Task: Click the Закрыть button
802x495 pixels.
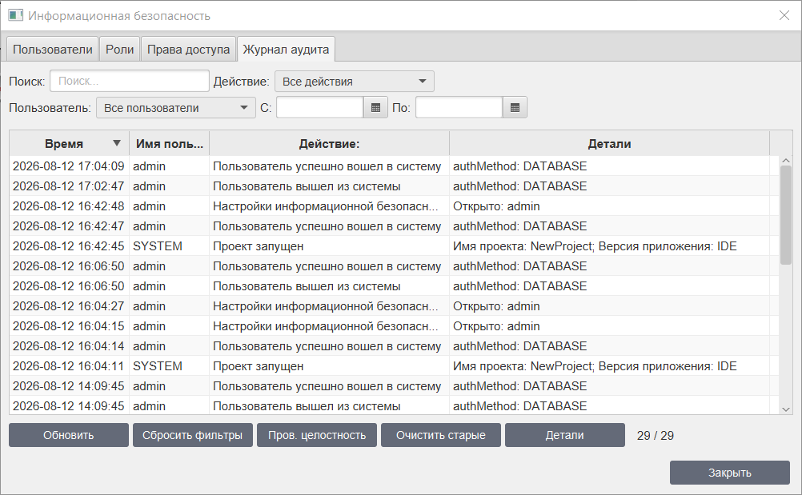Action: point(730,473)
